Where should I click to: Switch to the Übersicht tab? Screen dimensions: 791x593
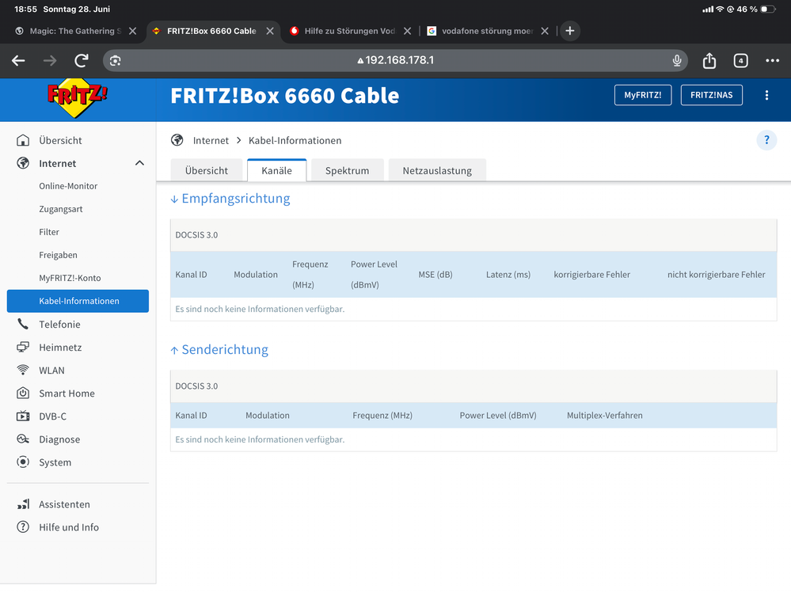pyautogui.click(x=207, y=170)
